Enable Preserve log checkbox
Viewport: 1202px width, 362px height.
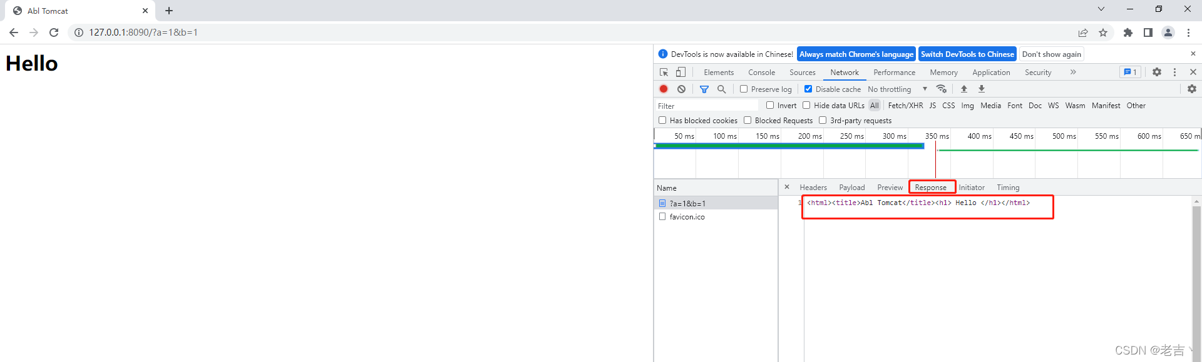coord(744,89)
